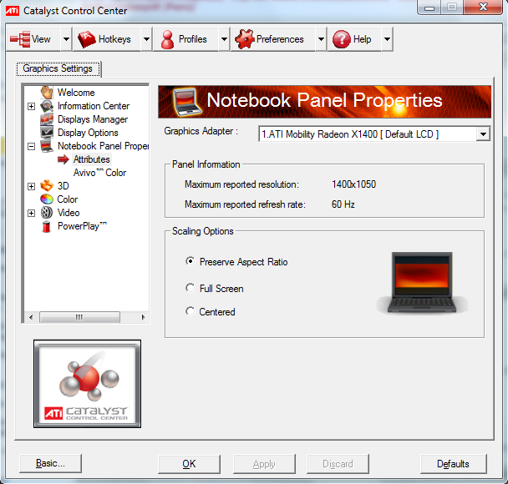Confirm with the OK button
The height and width of the screenshot is (484, 508).
click(x=189, y=464)
